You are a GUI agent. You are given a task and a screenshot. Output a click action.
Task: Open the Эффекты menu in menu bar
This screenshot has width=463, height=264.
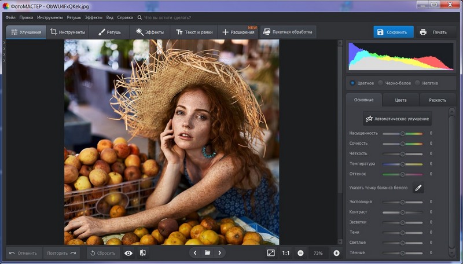[93, 17]
